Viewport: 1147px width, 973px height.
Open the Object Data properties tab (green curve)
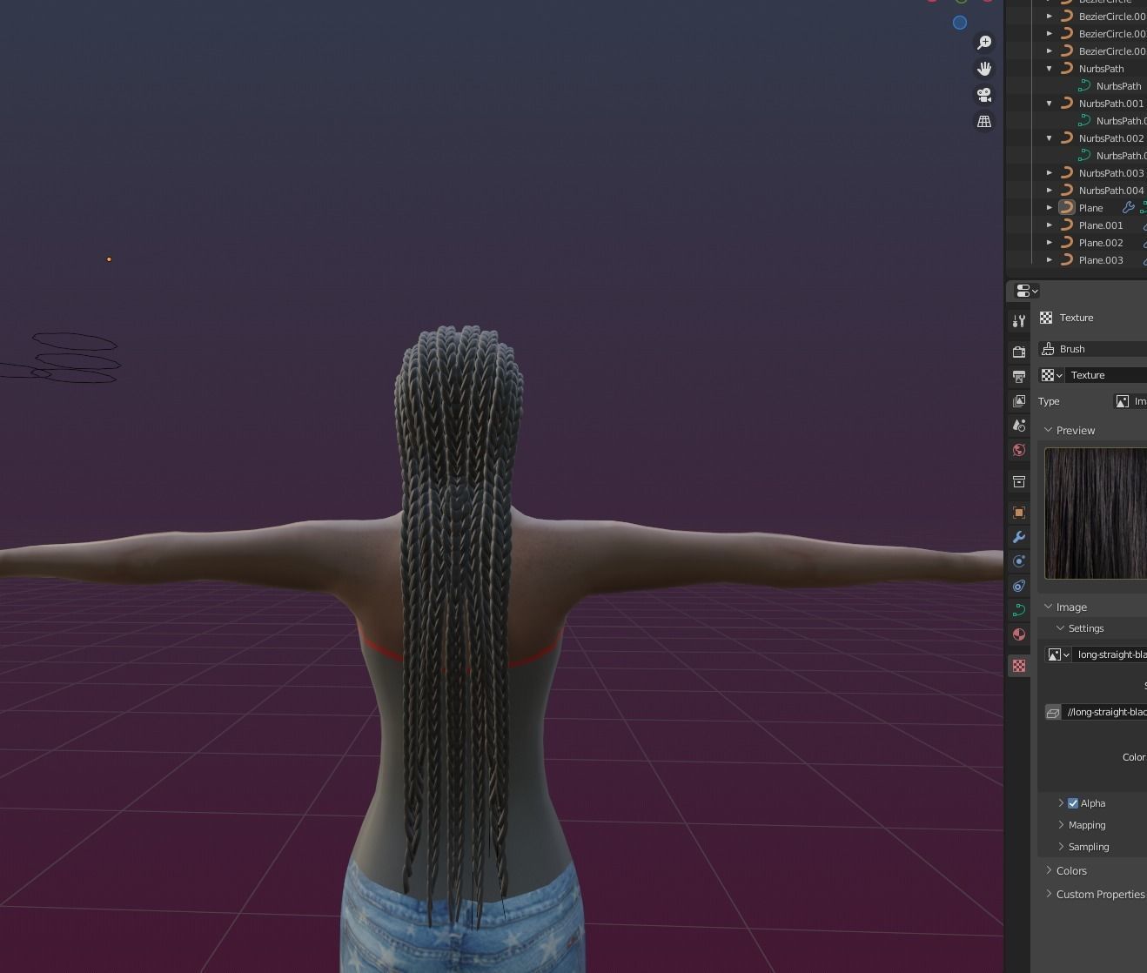tap(1018, 610)
